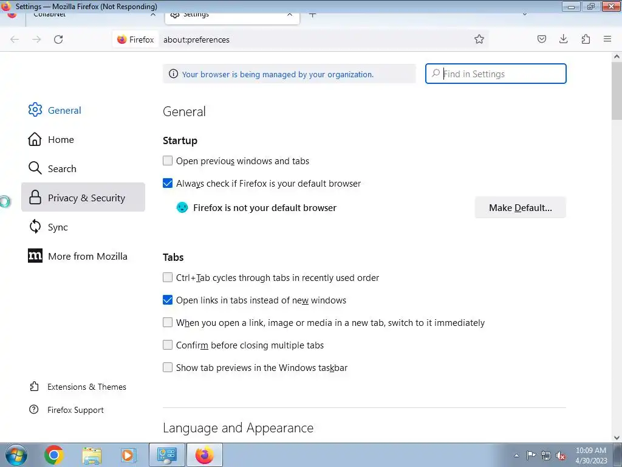622x467 pixels.
Task: Open the Downloads panel icon
Action: click(563, 39)
